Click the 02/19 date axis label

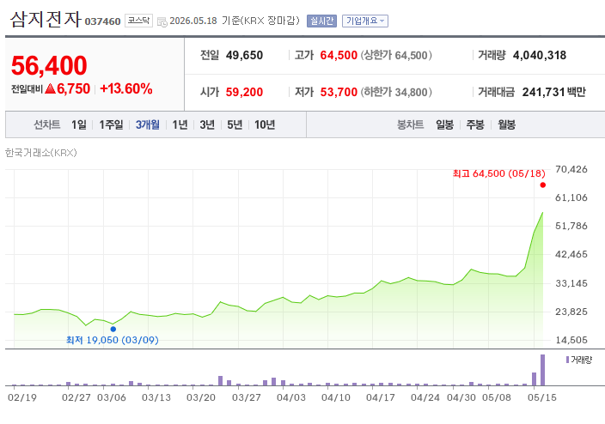point(22,397)
